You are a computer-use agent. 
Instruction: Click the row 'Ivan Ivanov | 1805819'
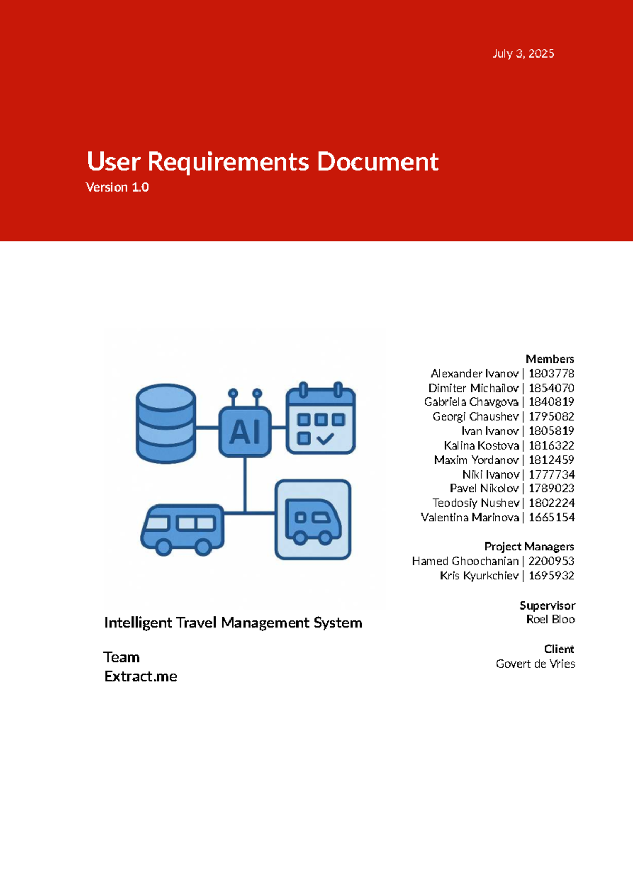tap(517, 431)
